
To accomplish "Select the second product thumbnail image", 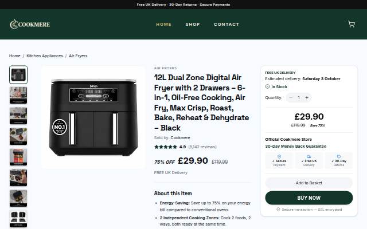I will [x=18, y=95].
